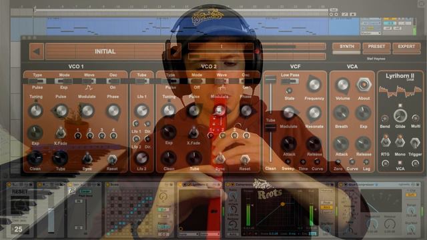The width and height of the screenshot is (427, 240).
Task: Click the INITIAL preset name display
Action: 105,51
